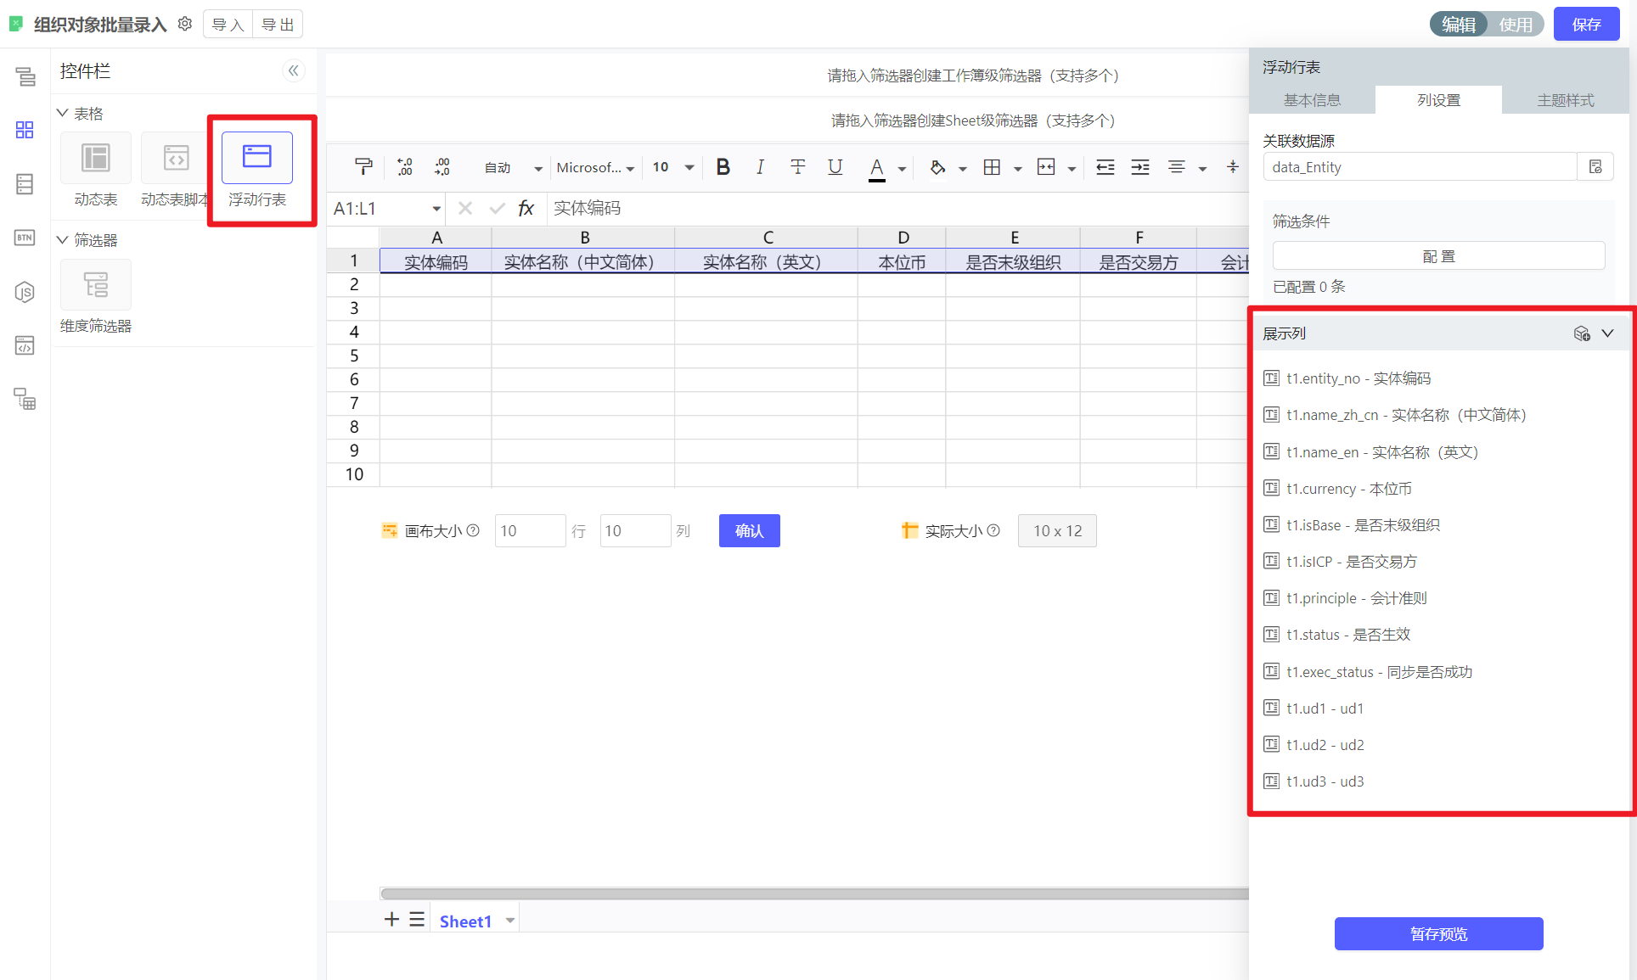Collapse the 展示列 section chevron
This screenshot has width=1637, height=980.
click(1607, 333)
